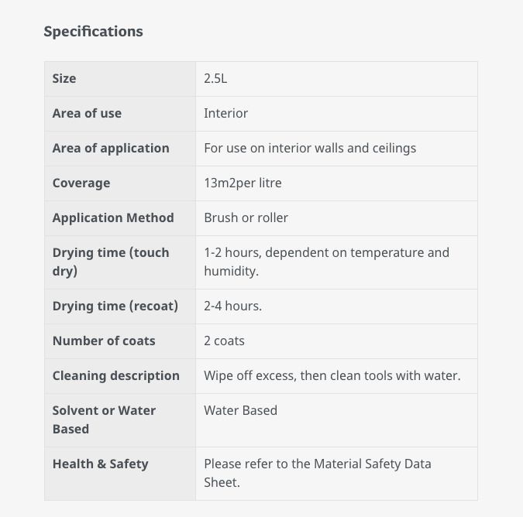Screen dimensions: 523x517
Task: Click the Specifications heading
Action: (93, 32)
